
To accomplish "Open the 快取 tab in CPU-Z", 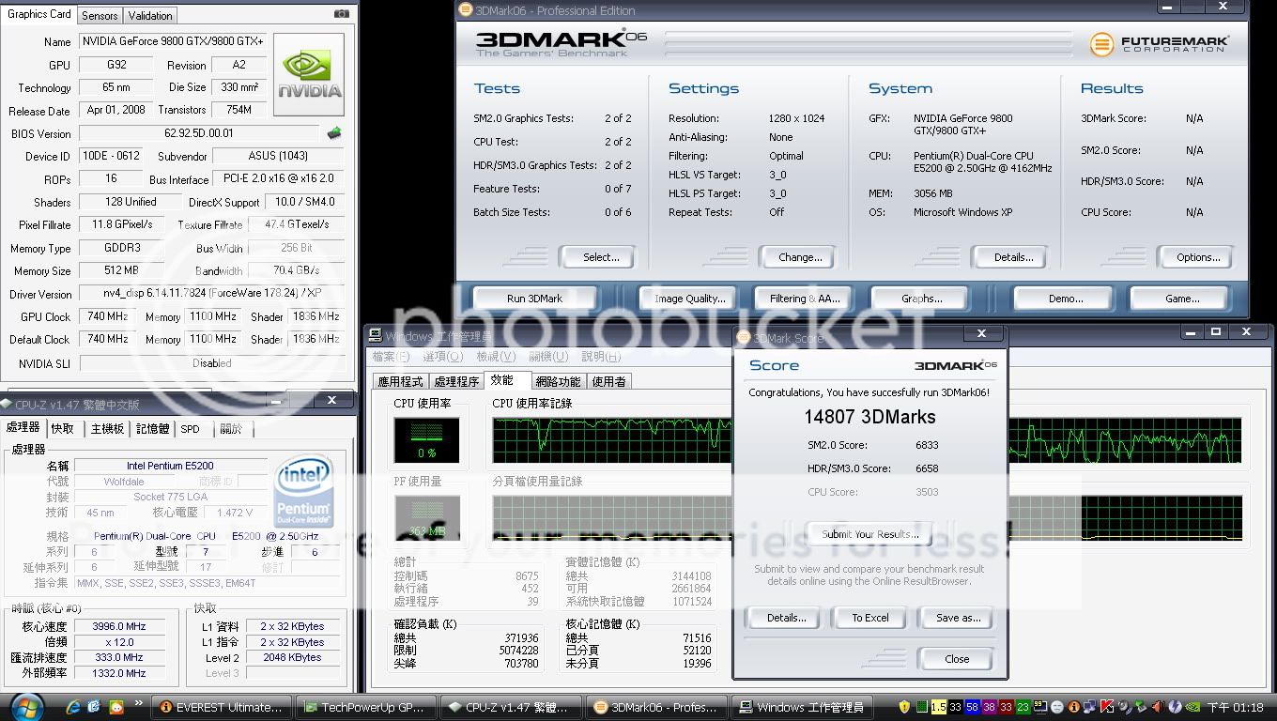I will coord(63,428).
